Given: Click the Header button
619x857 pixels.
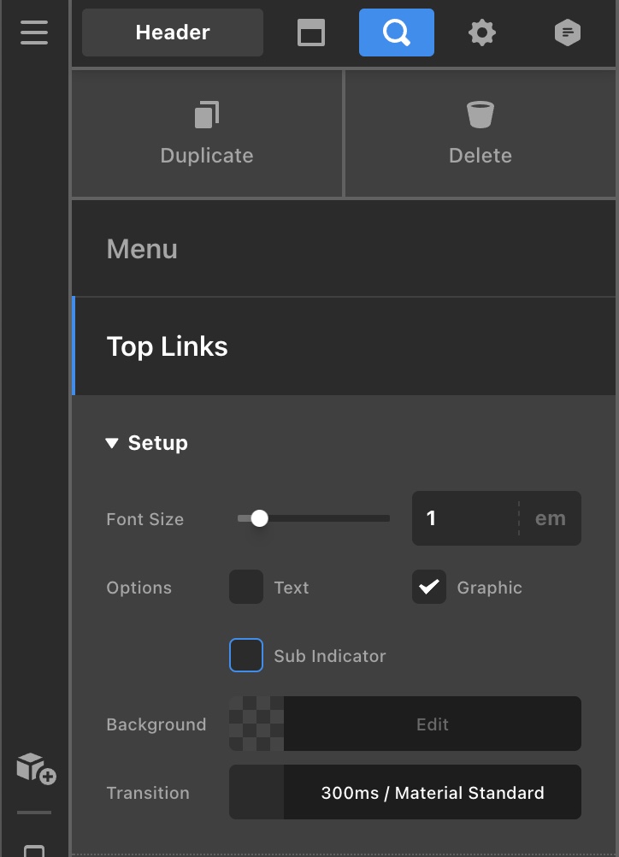Looking at the screenshot, I should (173, 33).
